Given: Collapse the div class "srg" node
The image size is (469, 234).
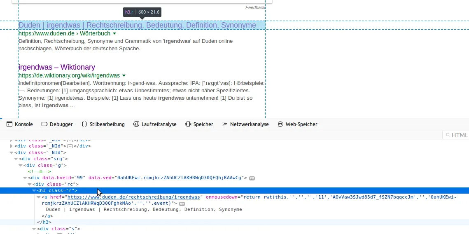Looking at the screenshot, I should [x=16, y=159].
